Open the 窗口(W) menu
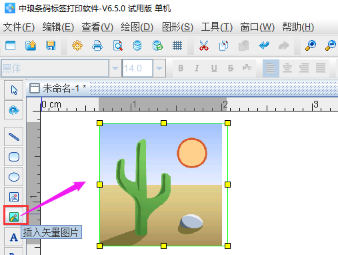This screenshot has width=338, height=255. coord(257,27)
